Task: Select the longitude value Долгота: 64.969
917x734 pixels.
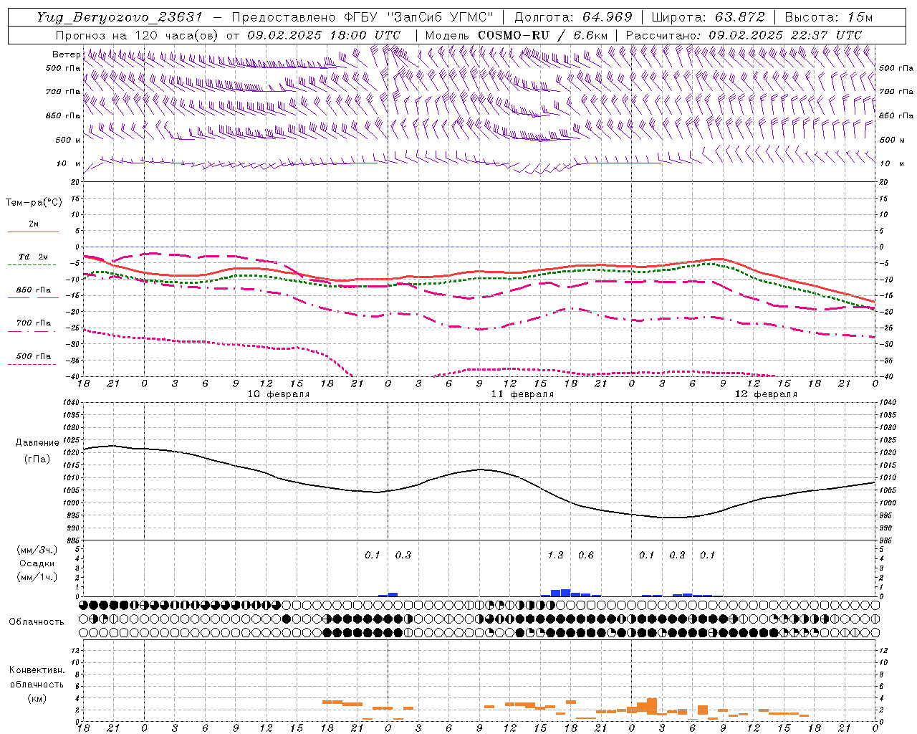Action: 574,17
